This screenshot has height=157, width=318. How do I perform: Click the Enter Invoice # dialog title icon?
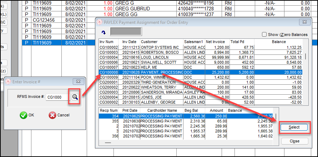click(8, 82)
